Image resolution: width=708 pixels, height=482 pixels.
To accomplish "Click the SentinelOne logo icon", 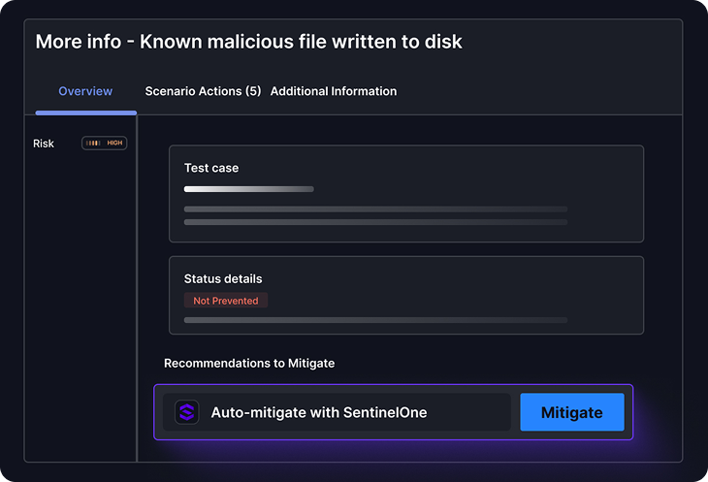I will (x=187, y=412).
